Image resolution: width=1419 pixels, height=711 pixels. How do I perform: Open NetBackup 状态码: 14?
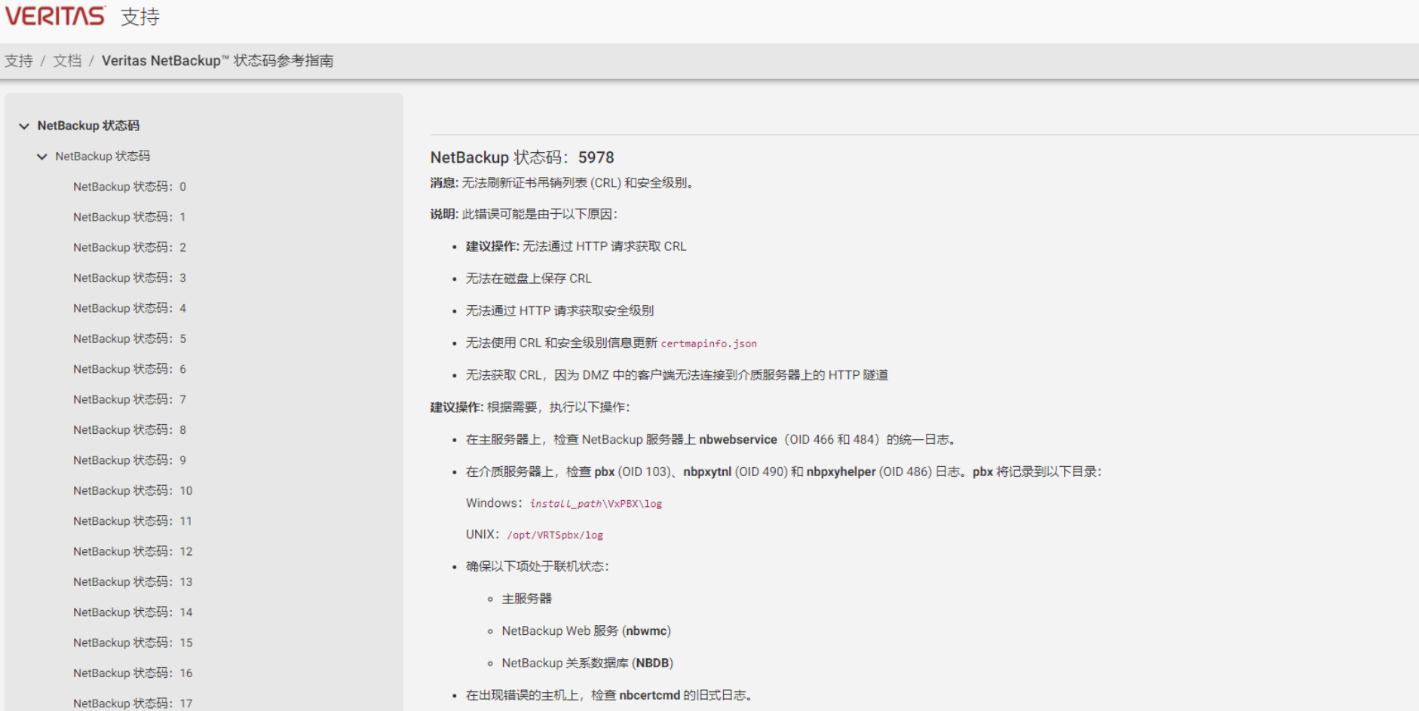133,612
